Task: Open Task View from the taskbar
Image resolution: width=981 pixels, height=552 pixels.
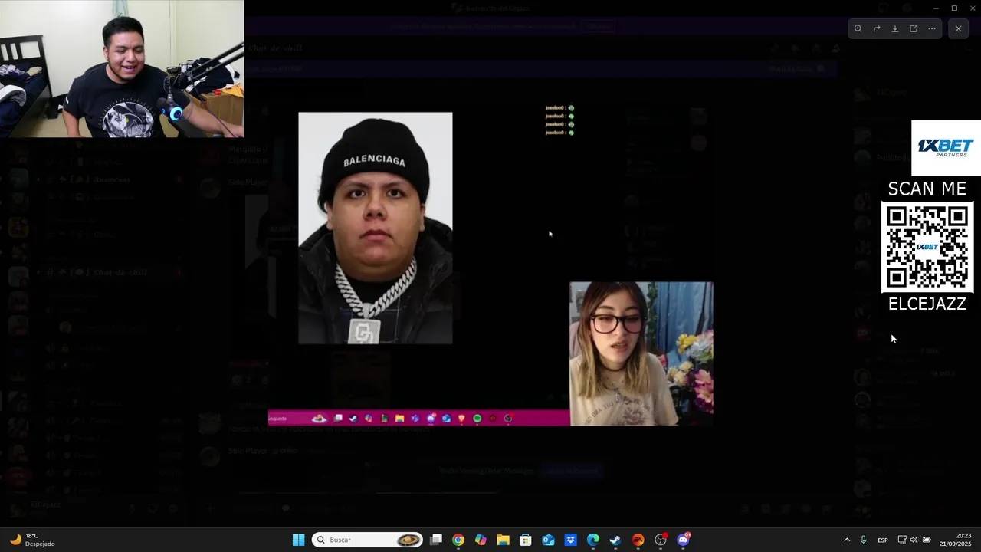Action: [436, 540]
